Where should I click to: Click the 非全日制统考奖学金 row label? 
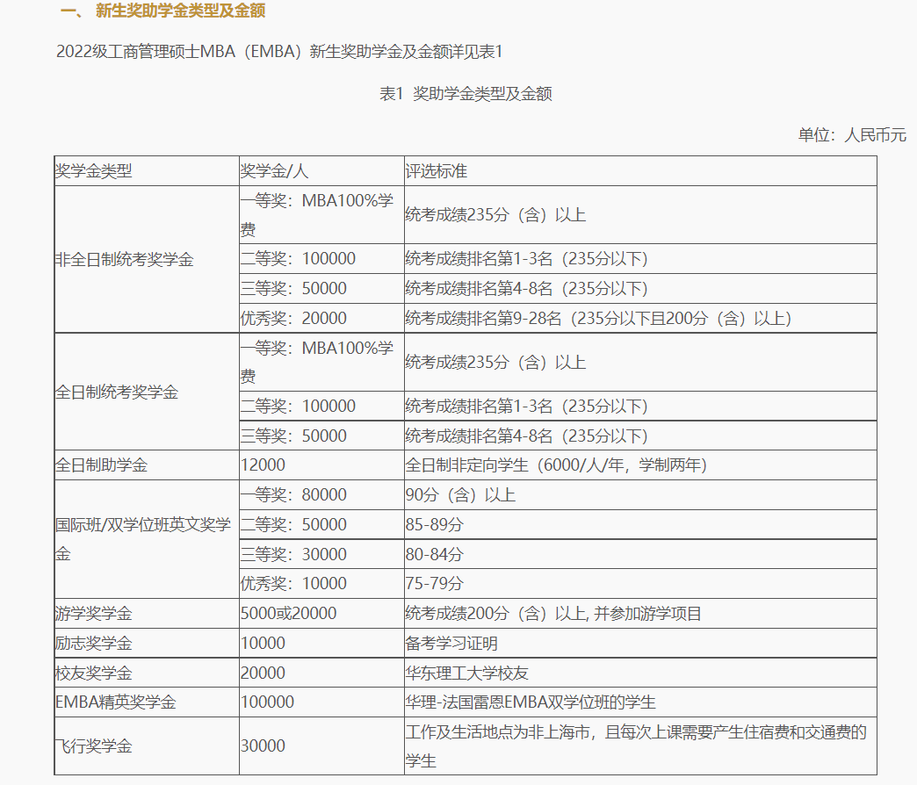pos(125,260)
